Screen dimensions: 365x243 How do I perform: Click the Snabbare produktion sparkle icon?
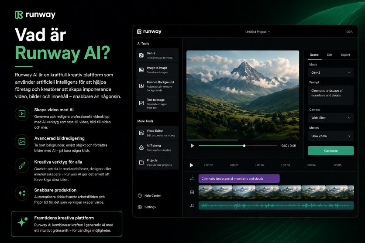tap(22, 193)
